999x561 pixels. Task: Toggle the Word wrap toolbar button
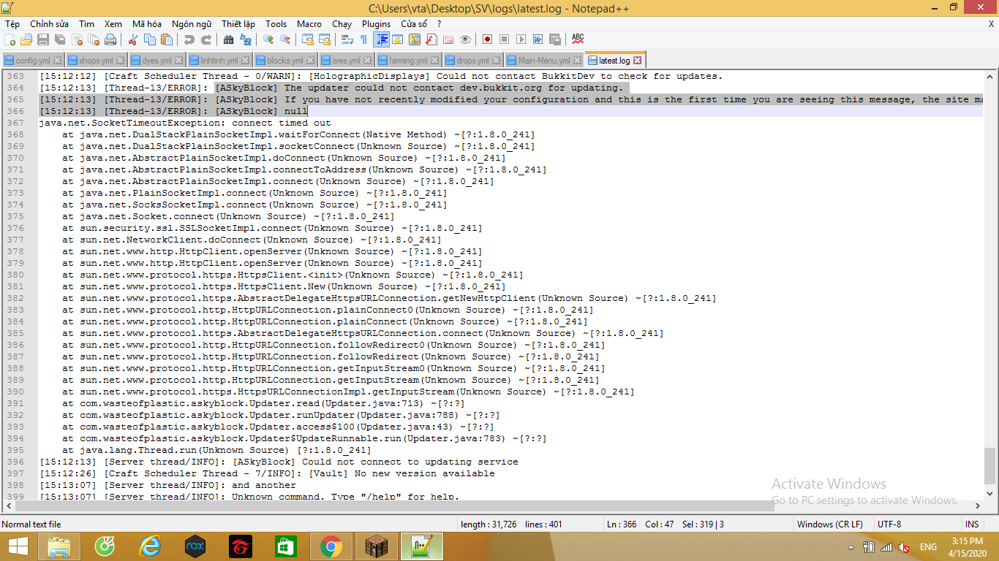click(347, 39)
